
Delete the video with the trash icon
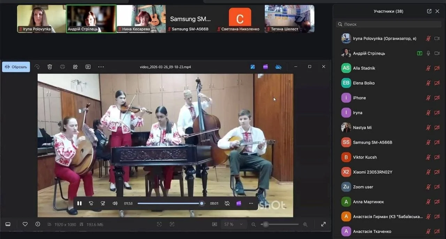click(x=50, y=67)
